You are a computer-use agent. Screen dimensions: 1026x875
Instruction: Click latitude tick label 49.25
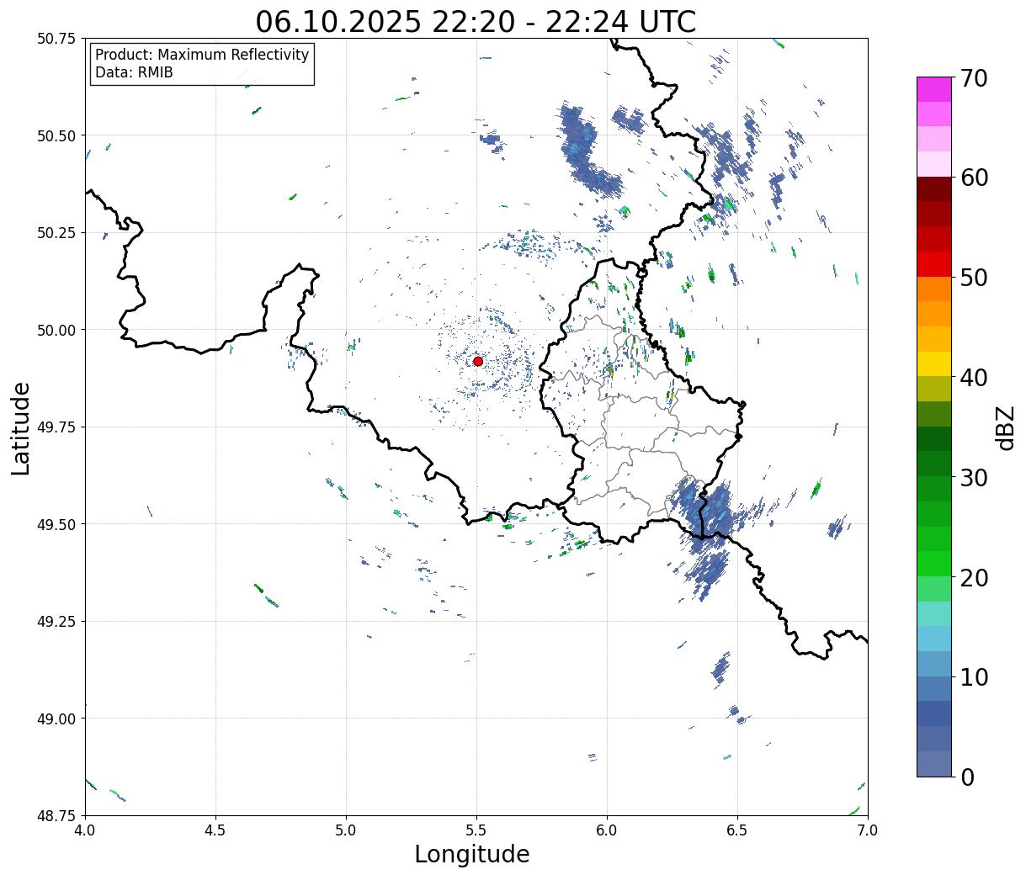click(x=56, y=622)
